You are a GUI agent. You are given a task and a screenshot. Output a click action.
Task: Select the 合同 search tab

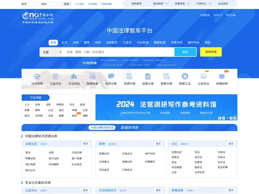coord(98,42)
